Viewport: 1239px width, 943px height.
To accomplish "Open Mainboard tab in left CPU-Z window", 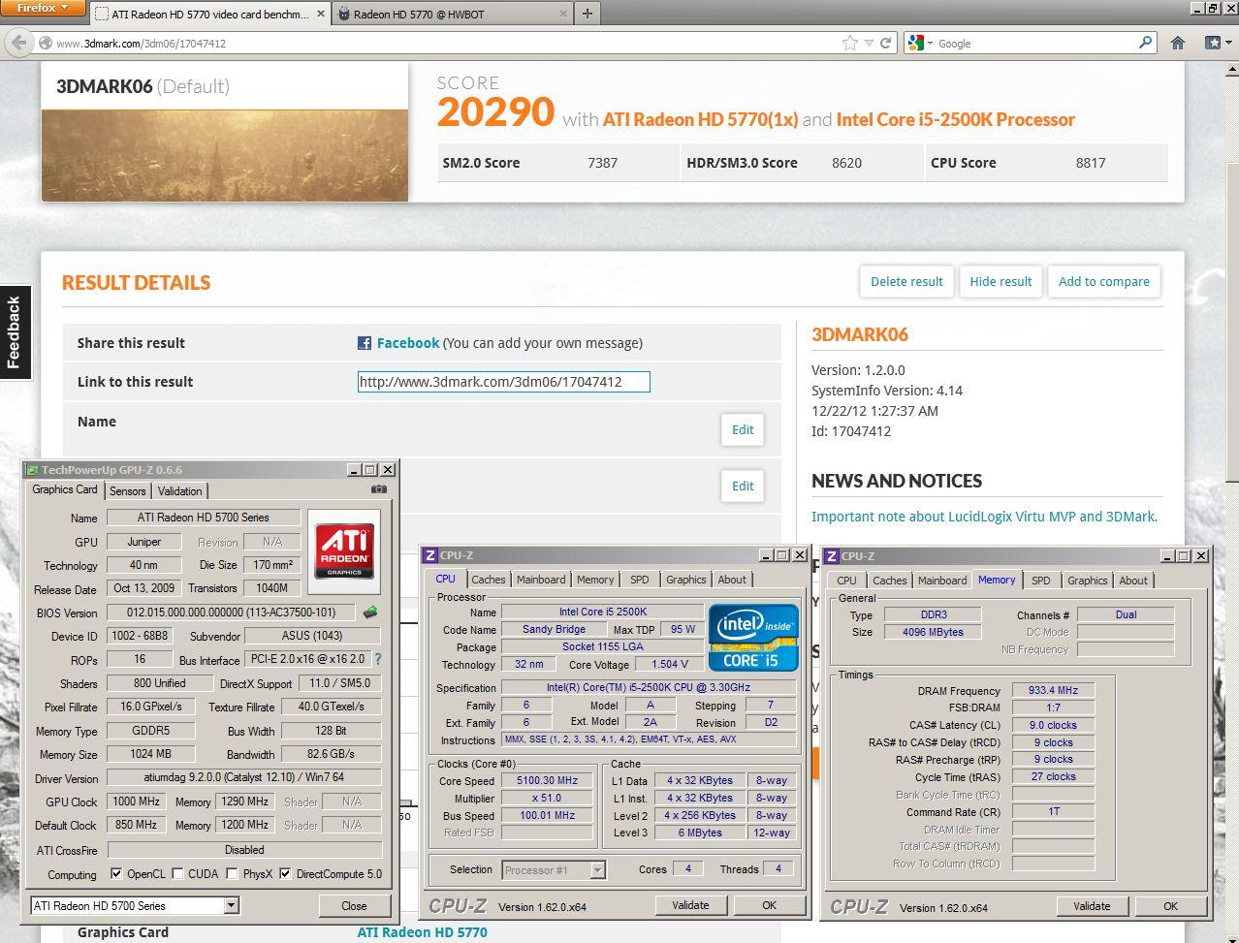I will (x=541, y=580).
